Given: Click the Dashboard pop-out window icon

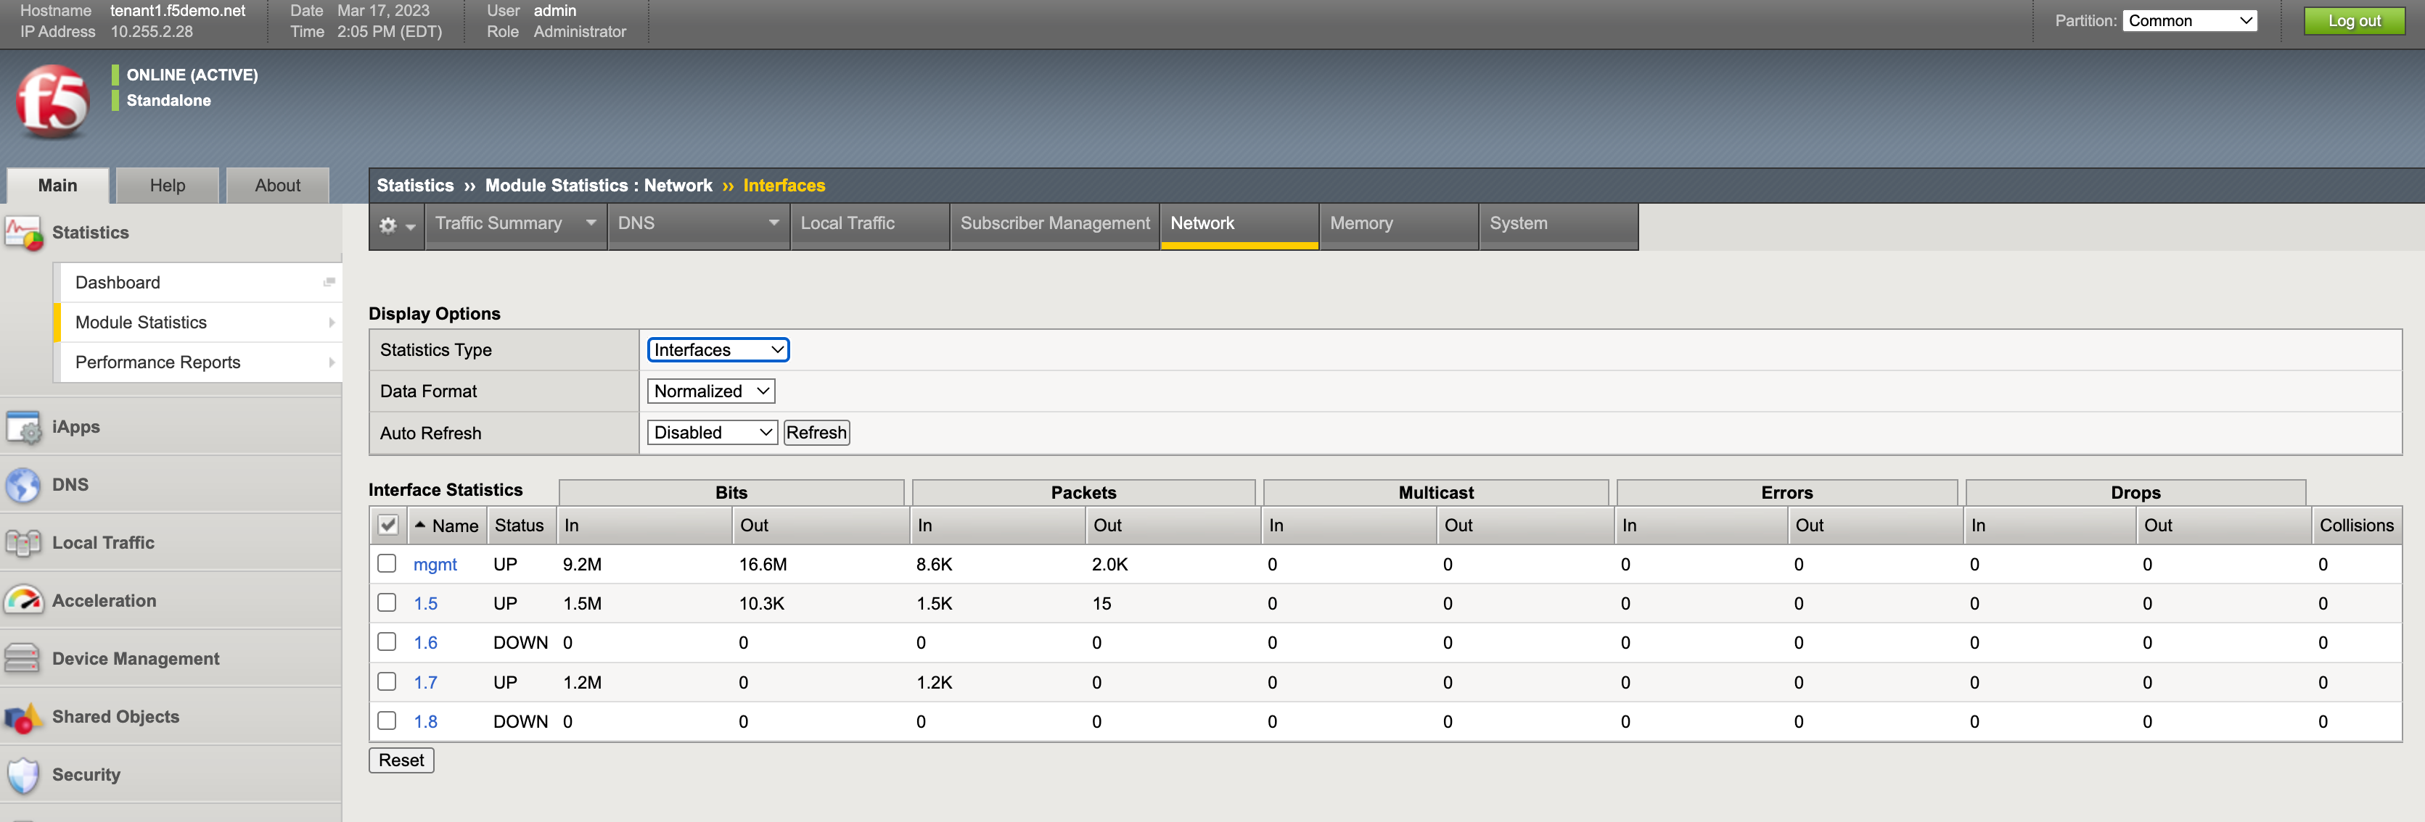Looking at the screenshot, I should (329, 282).
